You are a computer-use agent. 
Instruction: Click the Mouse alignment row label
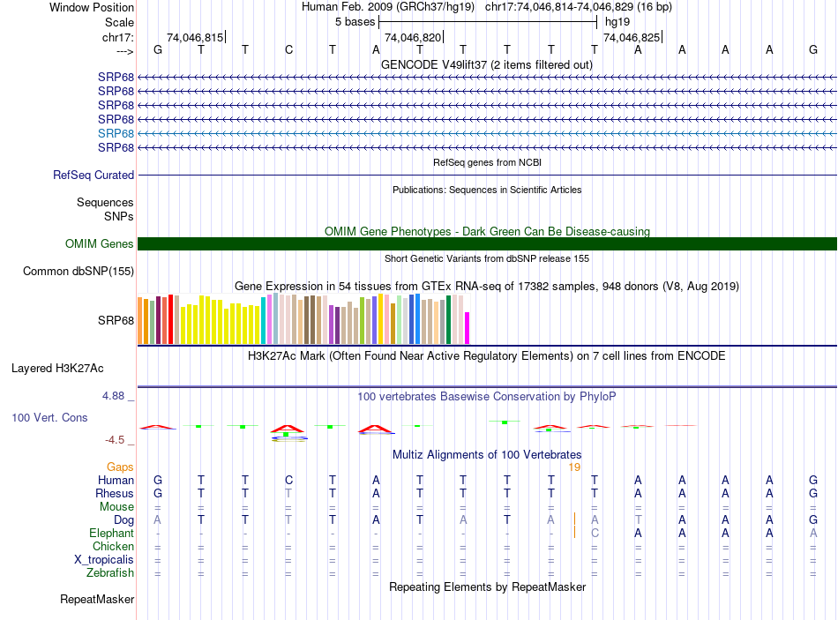click(x=116, y=506)
